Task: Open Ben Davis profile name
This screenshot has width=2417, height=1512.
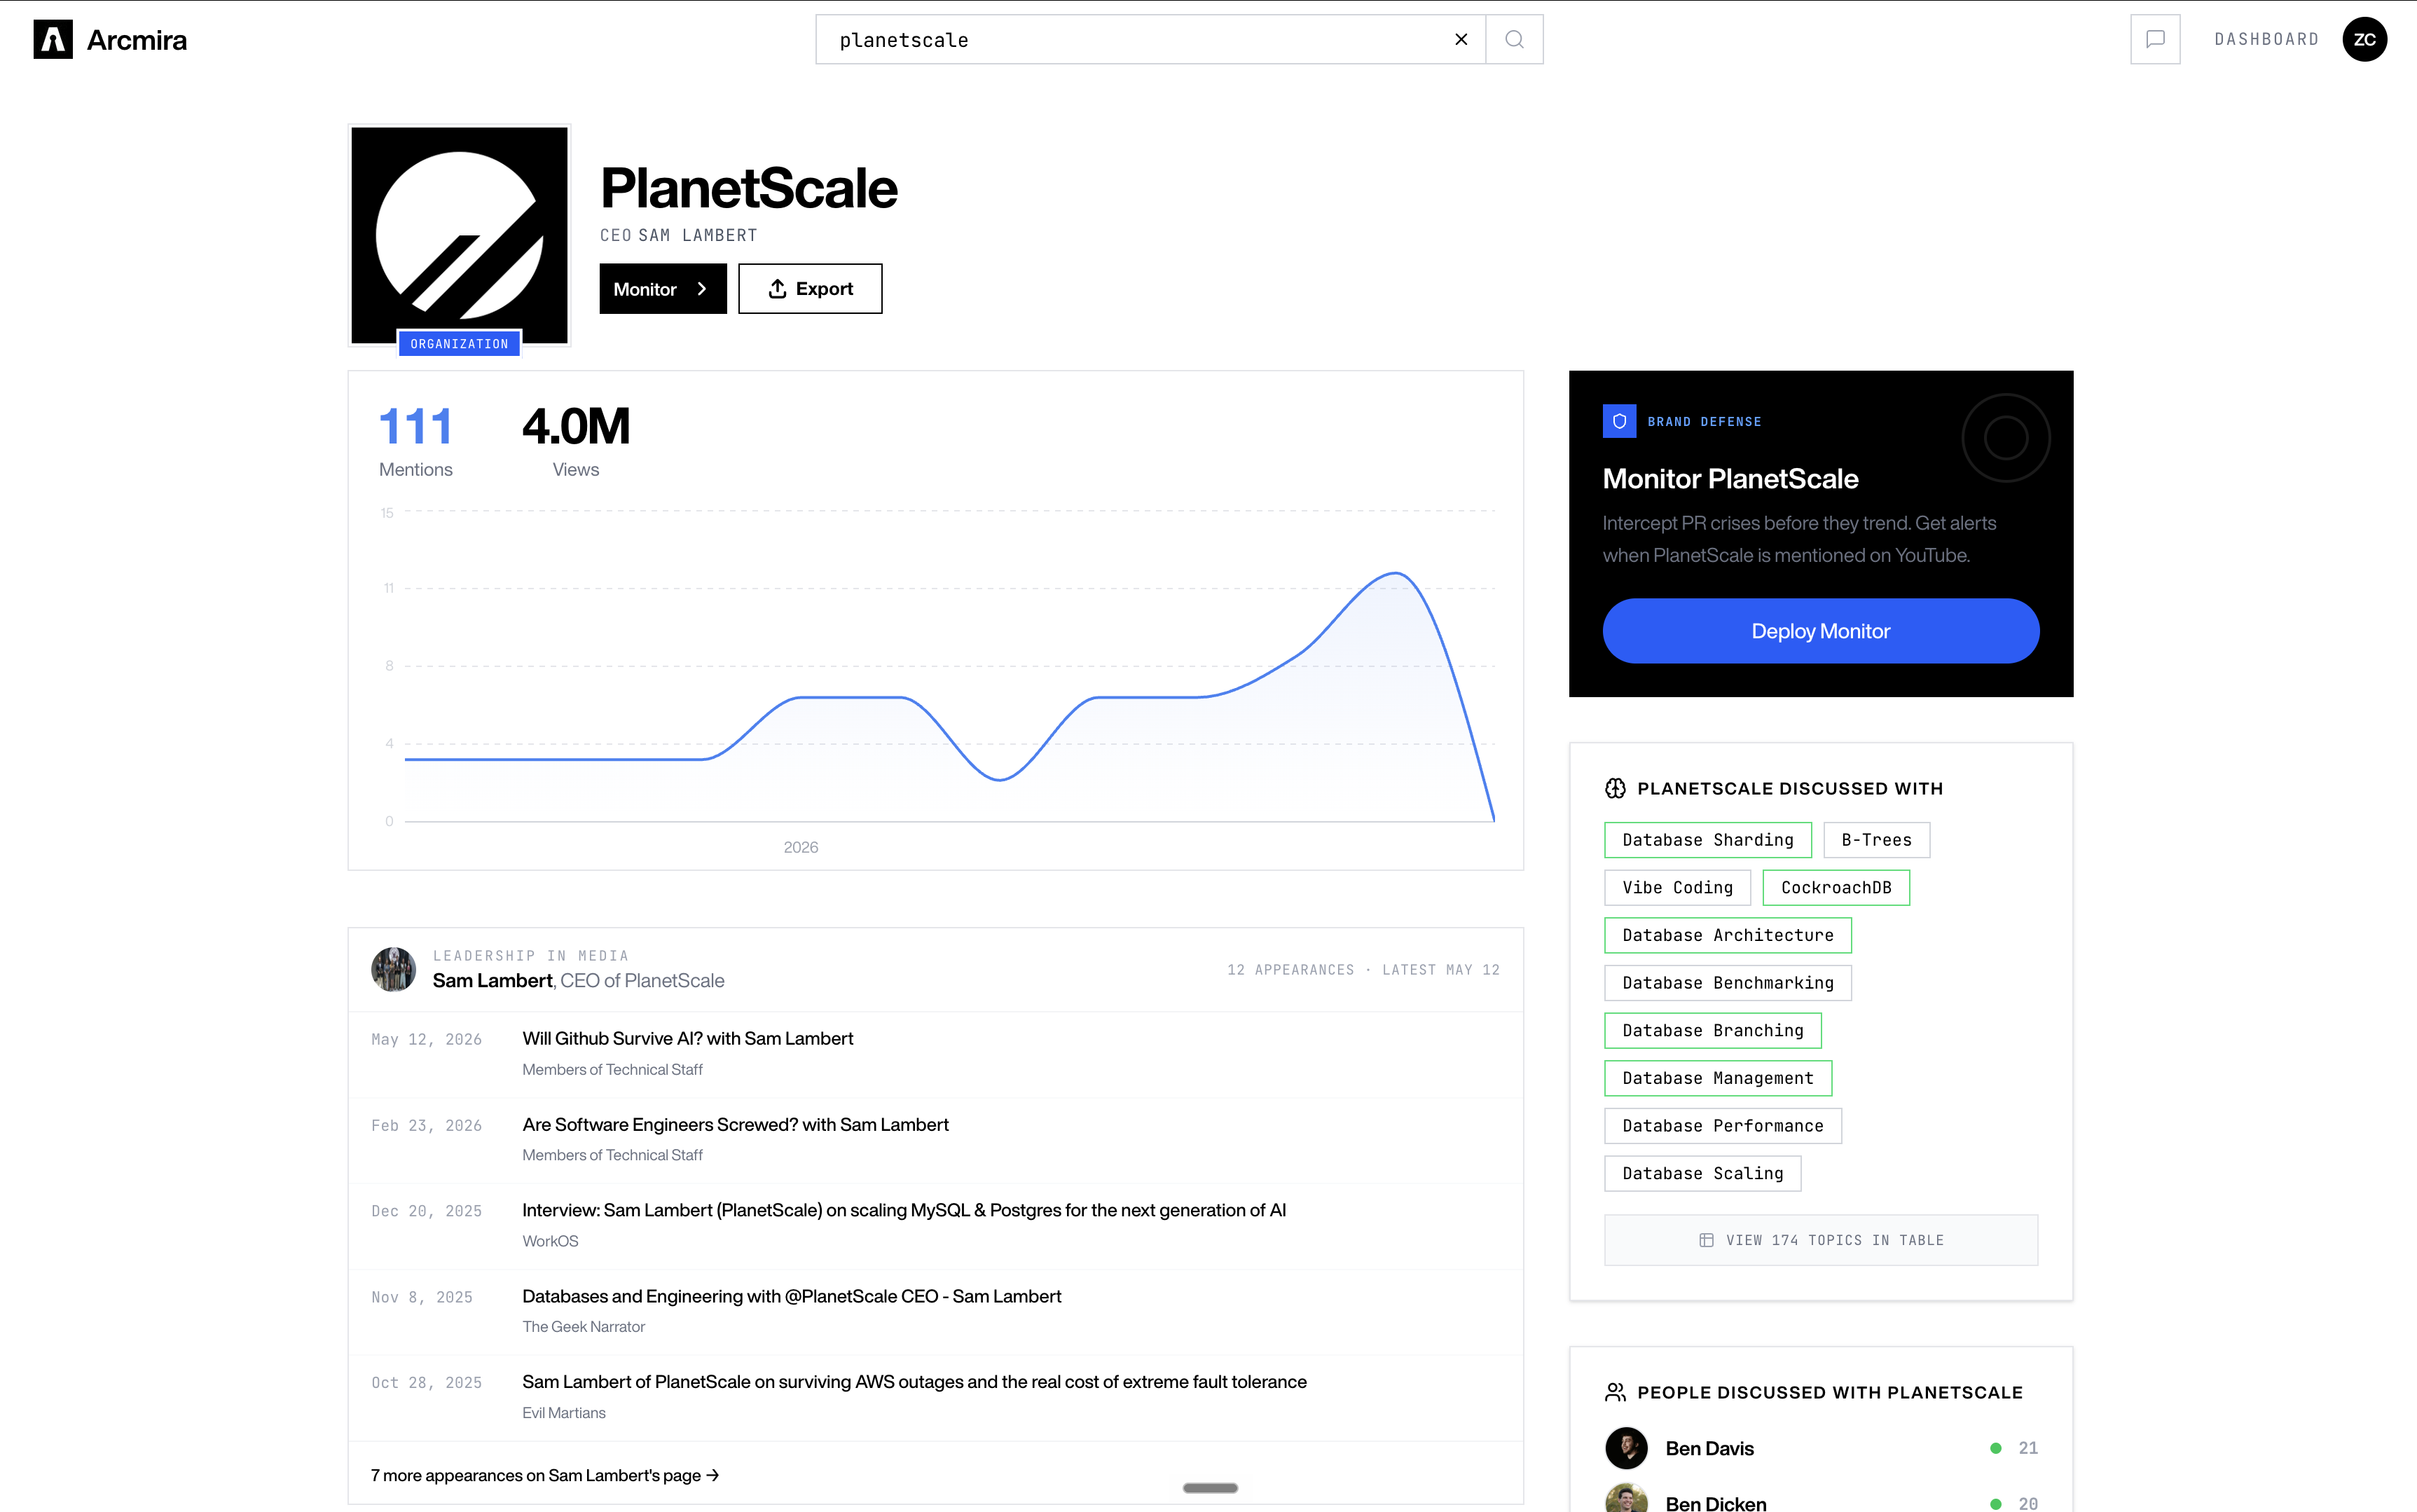Action: click(x=1709, y=1448)
